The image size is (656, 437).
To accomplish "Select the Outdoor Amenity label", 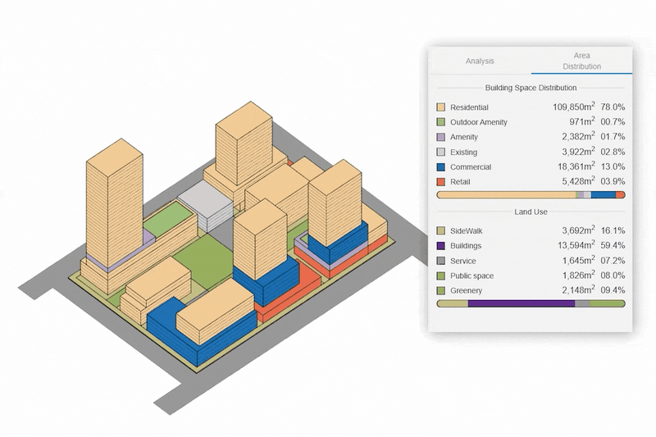I will tap(479, 122).
